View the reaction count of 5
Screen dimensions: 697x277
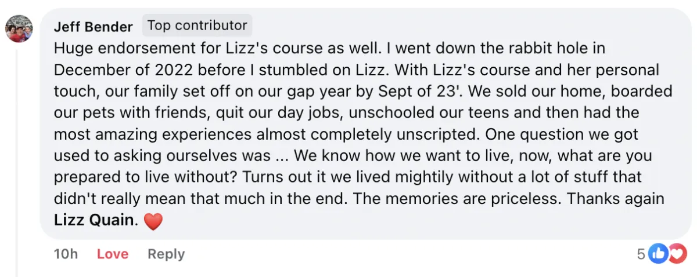pyautogui.click(x=641, y=254)
